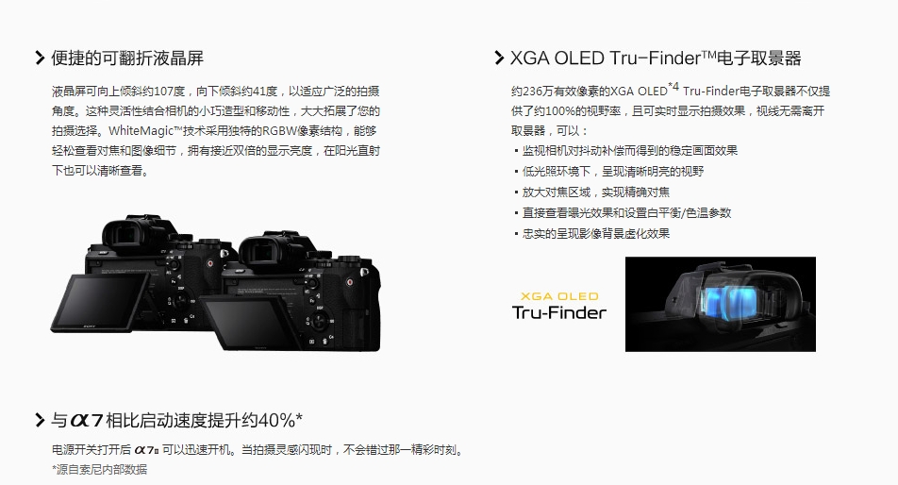Click the chevron beside 便捷的可翻折液晶屏 heading
Screen dimensions: 898x485
pos(40,58)
